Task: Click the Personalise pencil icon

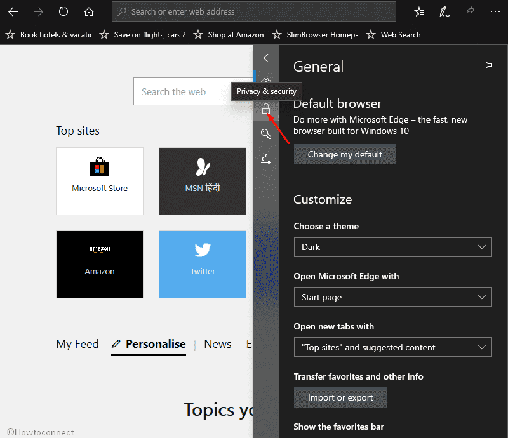Action: click(116, 343)
